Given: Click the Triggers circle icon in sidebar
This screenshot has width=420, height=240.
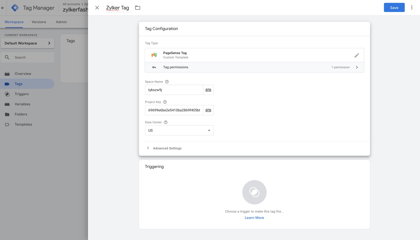Looking at the screenshot, I should (x=7, y=94).
